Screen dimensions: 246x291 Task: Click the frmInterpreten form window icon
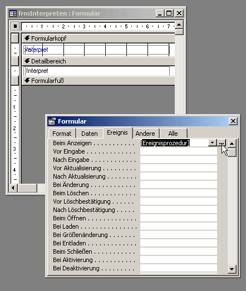[x=13, y=13]
